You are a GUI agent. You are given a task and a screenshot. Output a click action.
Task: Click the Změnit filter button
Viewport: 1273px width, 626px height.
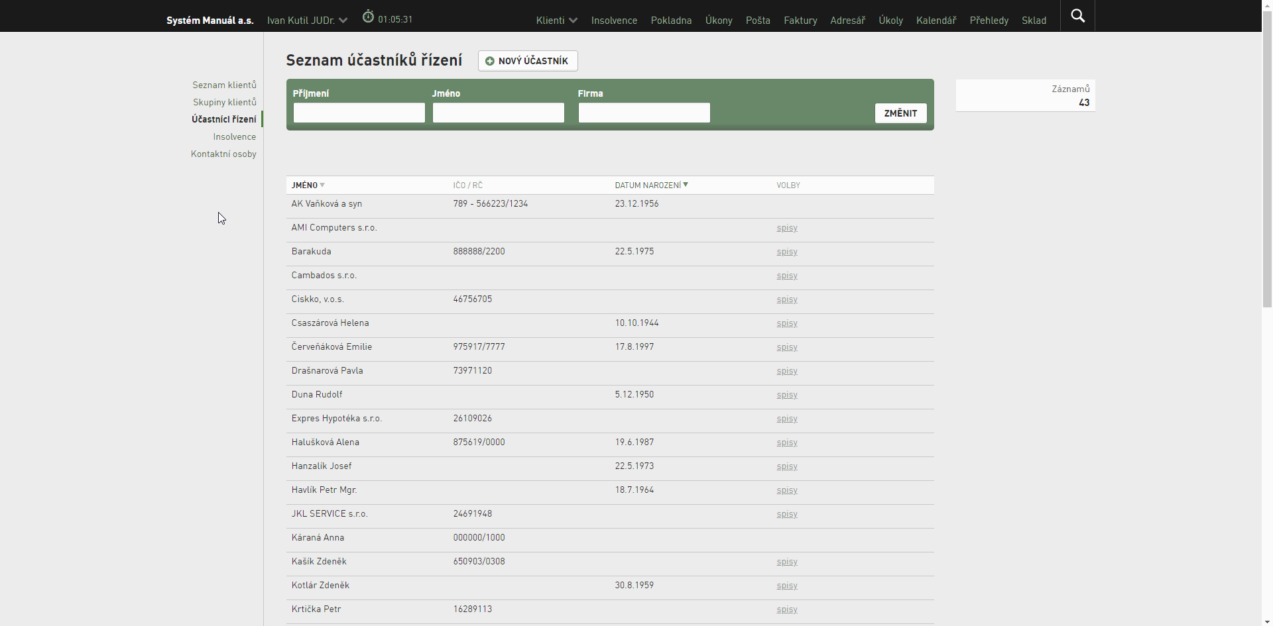click(x=900, y=113)
